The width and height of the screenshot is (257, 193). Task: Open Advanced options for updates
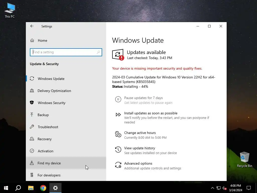[138, 163]
